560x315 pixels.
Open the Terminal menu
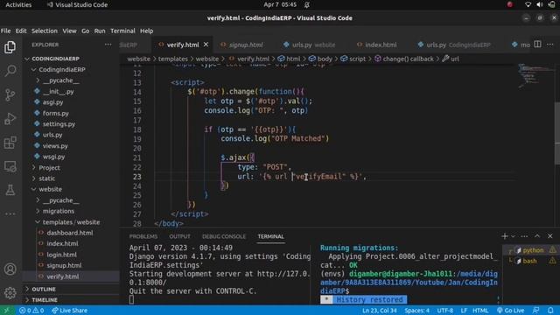[x=122, y=31]
